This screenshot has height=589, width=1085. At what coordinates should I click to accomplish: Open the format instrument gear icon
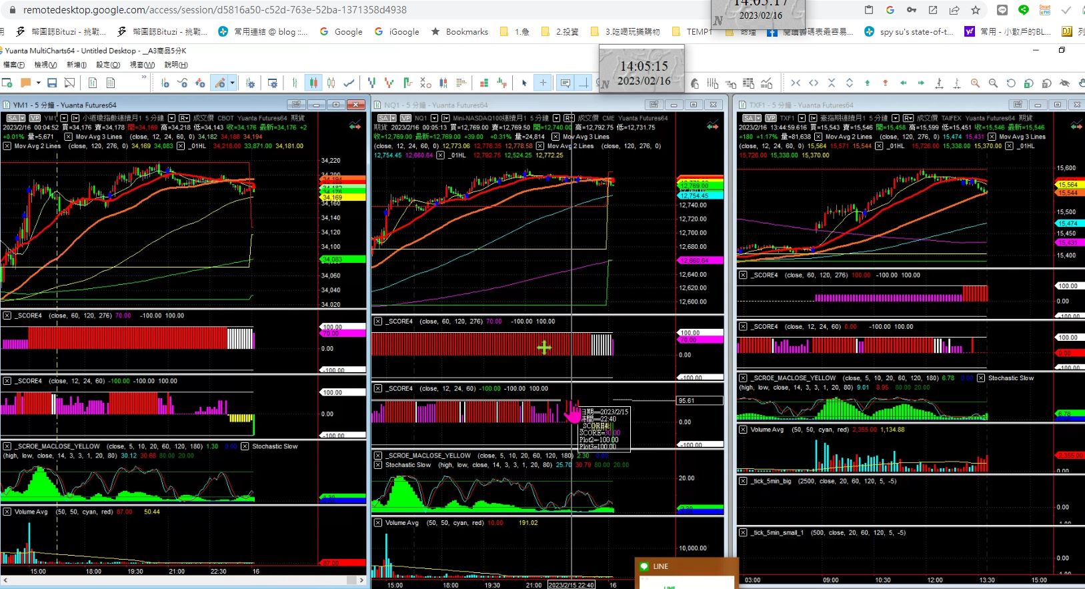(x=250, y=83)
